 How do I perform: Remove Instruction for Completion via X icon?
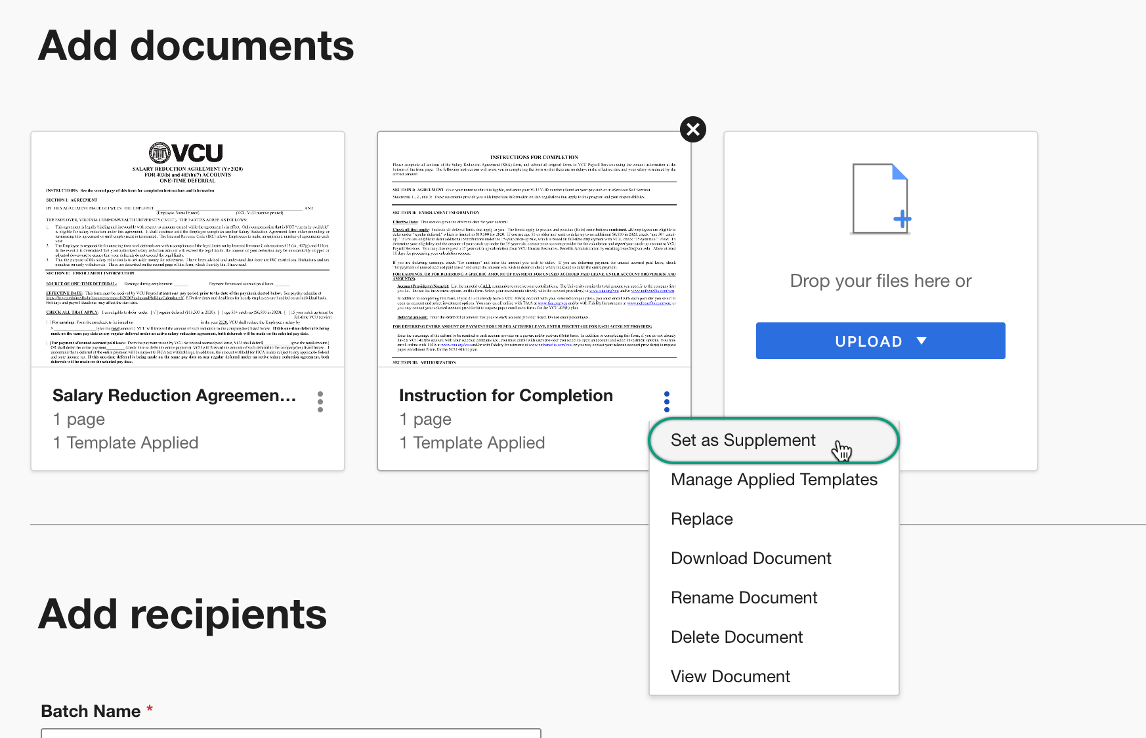[x=692, y=129]
